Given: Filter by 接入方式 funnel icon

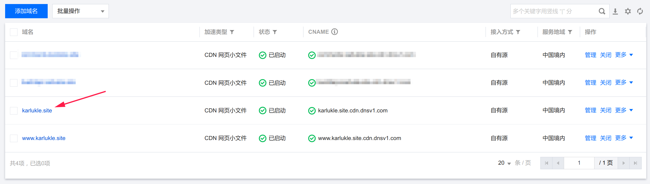Looking at the screenshot, I should (518, 32).
